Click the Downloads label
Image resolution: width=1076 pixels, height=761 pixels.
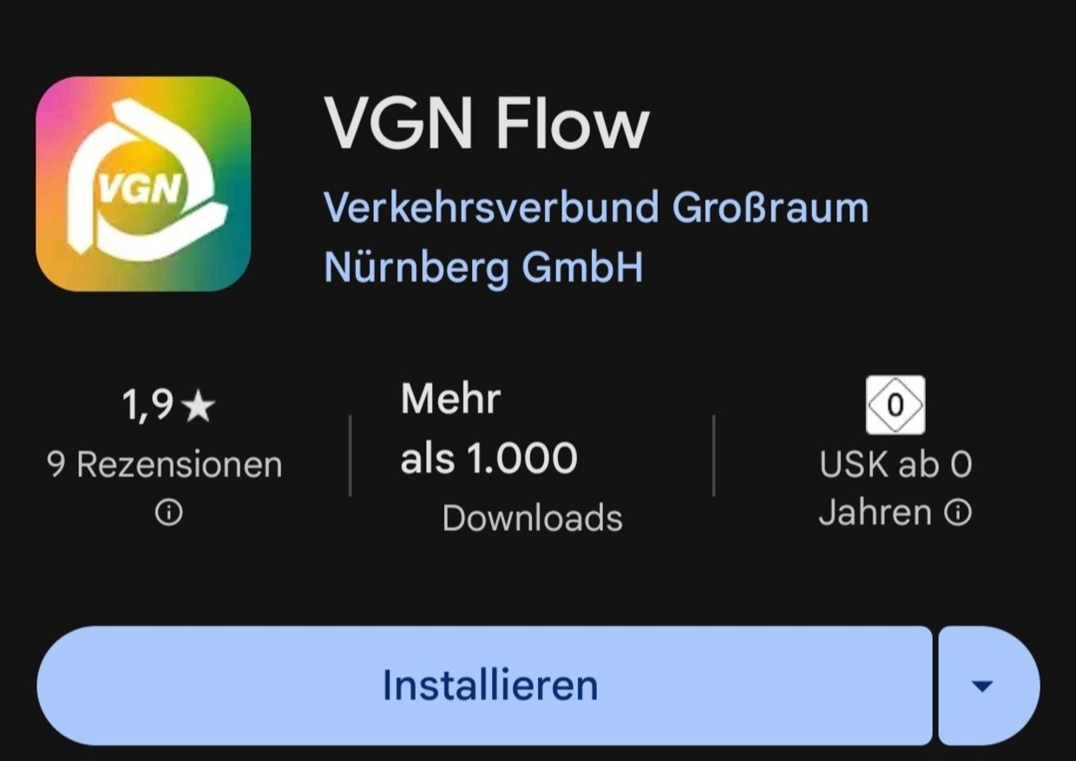point(532,518)
